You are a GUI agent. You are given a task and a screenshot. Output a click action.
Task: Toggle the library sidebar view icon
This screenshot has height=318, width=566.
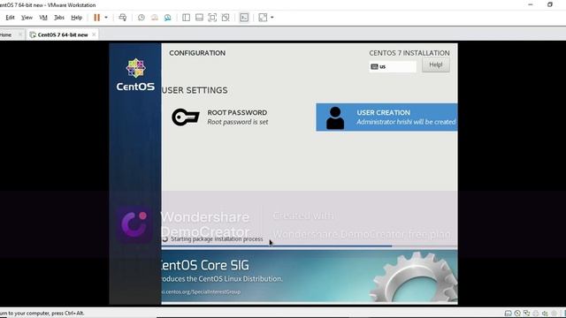tap(186, 18)
